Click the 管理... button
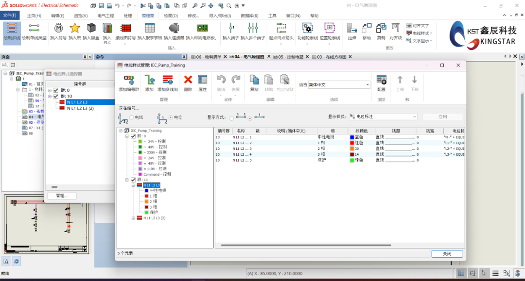This screenshot has width=525, height=281. pyautogui.click(x=62, y=196)
